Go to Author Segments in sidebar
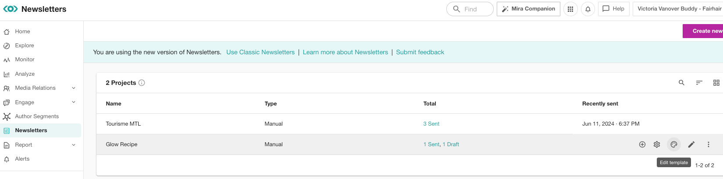Screen dimensions: 723x179 37,116
